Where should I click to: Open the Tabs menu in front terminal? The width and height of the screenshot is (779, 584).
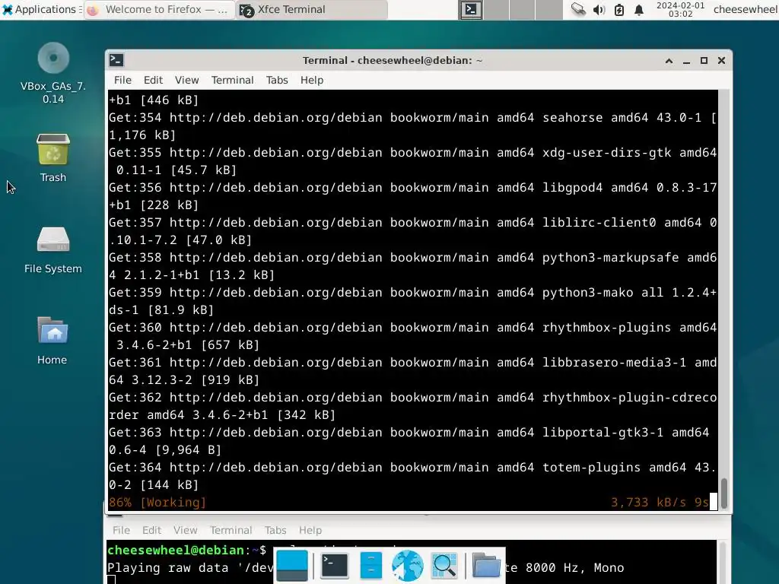pos(277,80)
